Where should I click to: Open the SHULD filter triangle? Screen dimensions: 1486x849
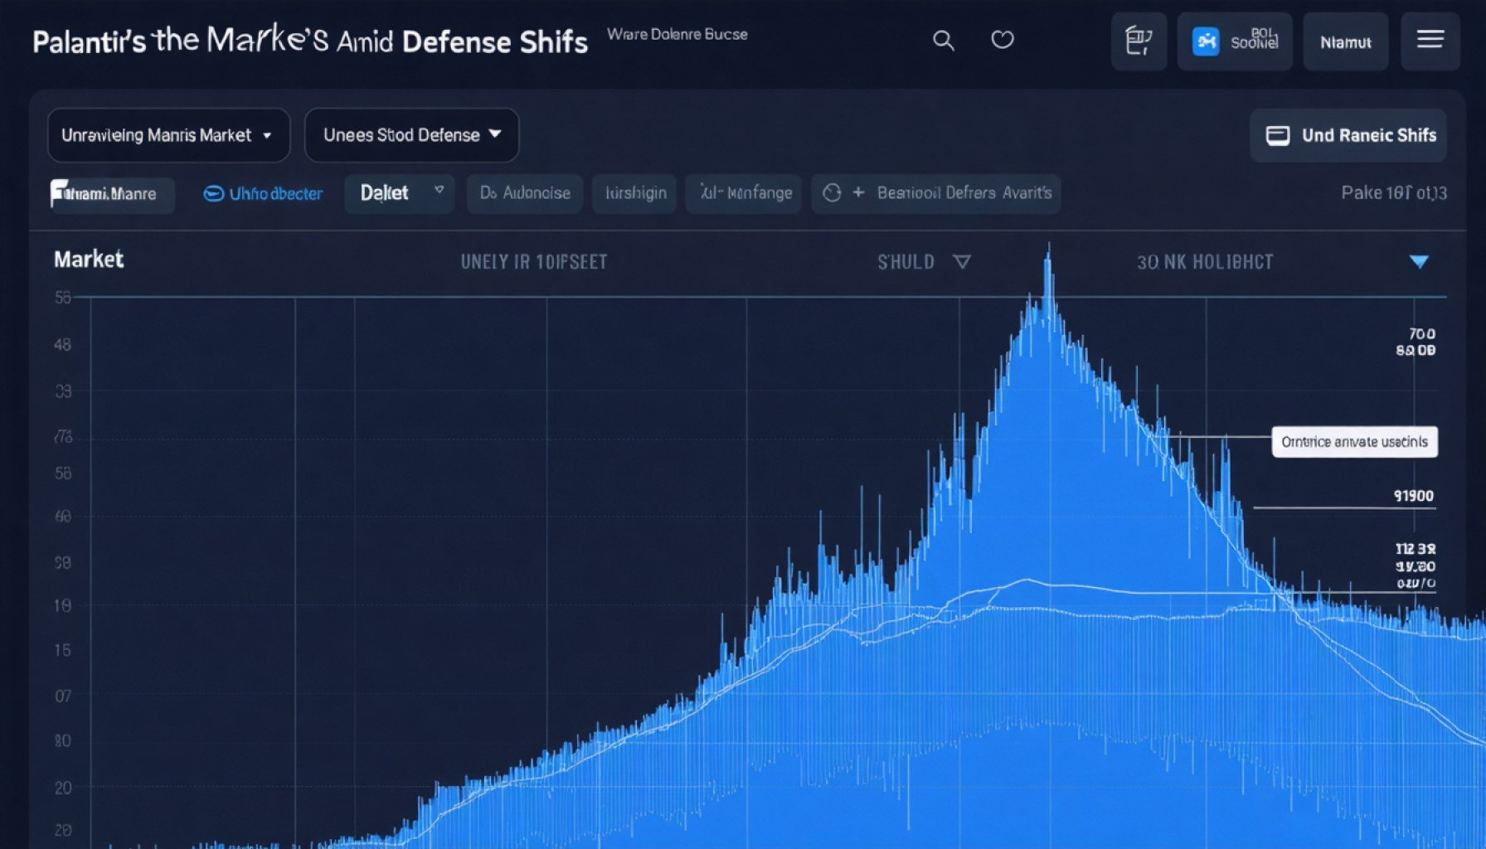tap(962, 262)
